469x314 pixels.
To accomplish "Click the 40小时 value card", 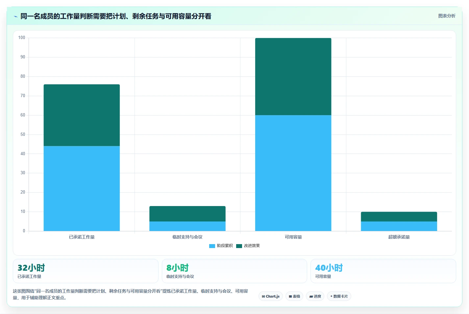I will coord(383,271).
